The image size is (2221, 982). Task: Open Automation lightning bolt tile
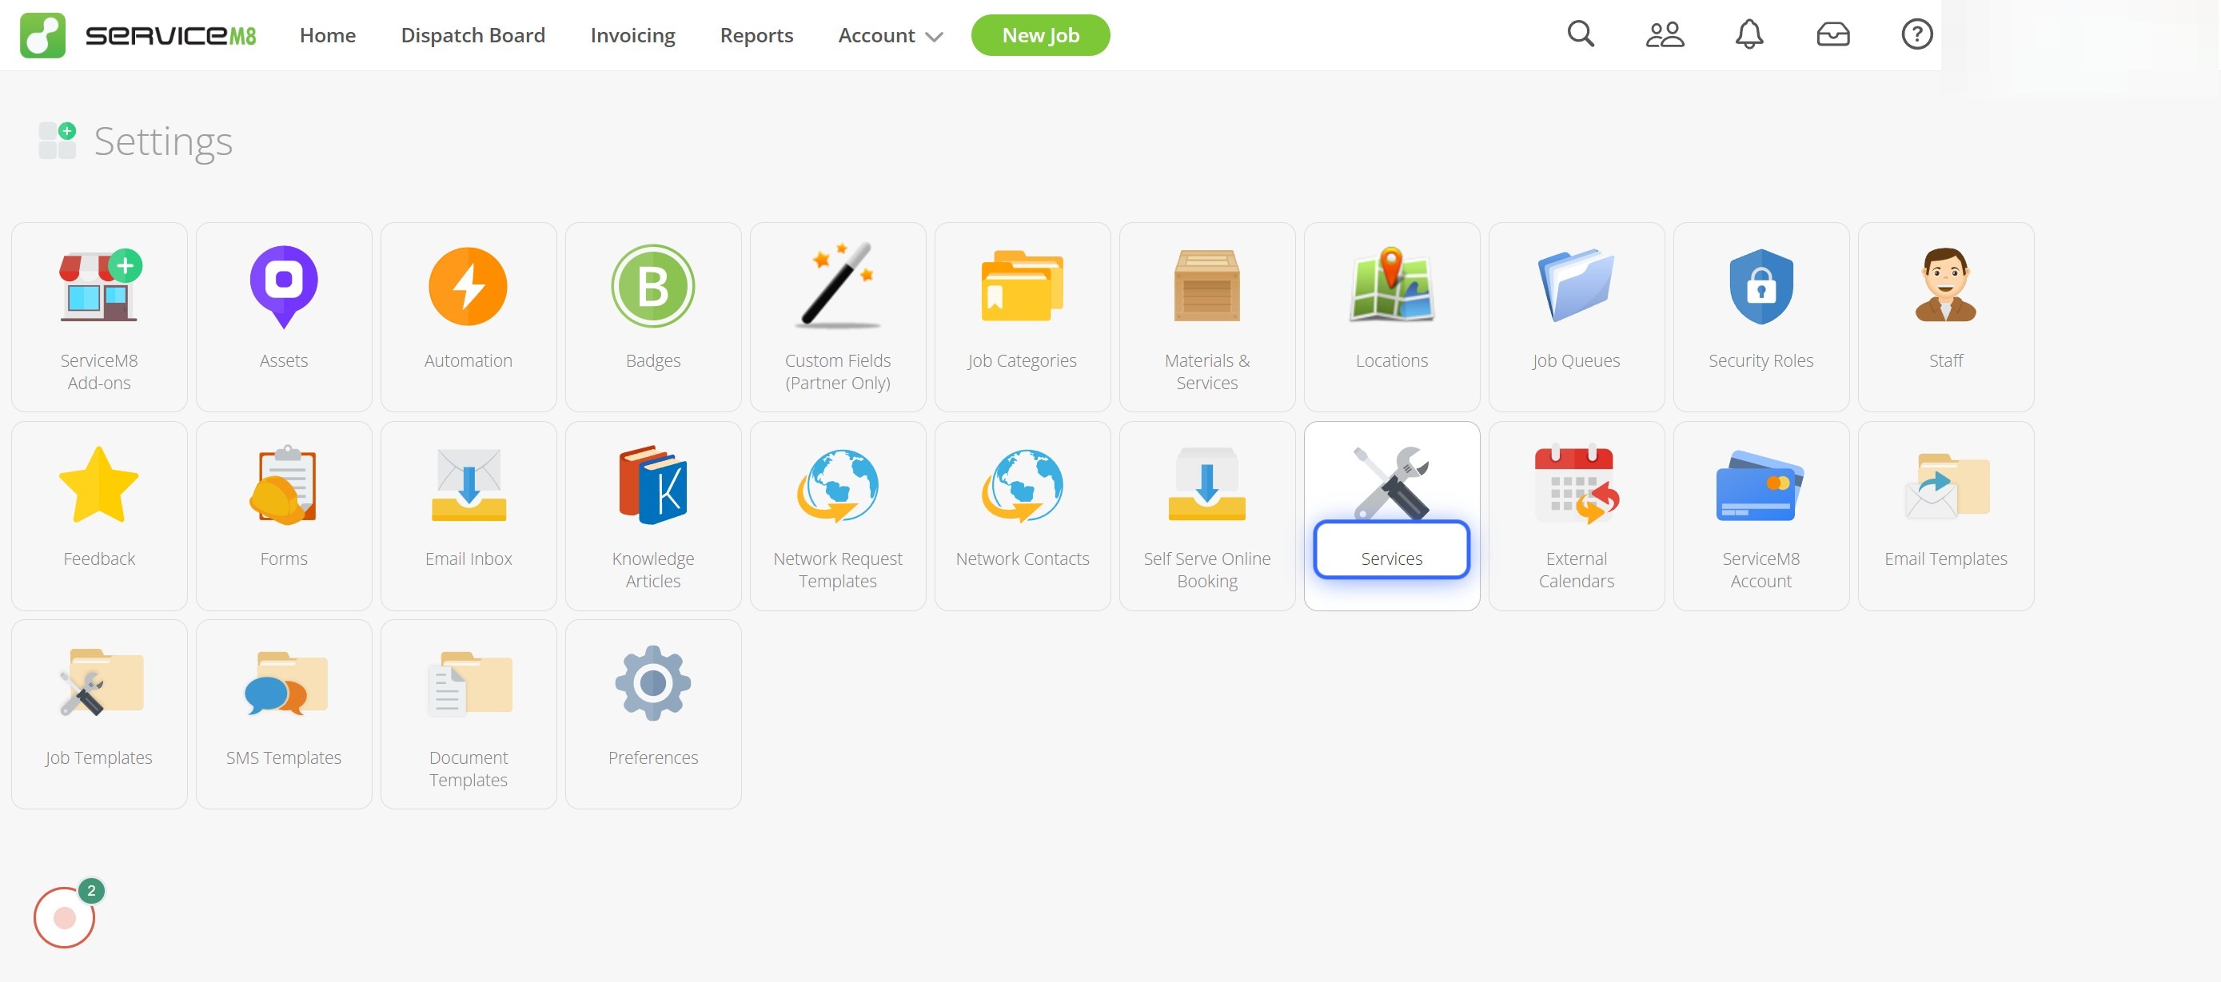[x=469, y=317]
